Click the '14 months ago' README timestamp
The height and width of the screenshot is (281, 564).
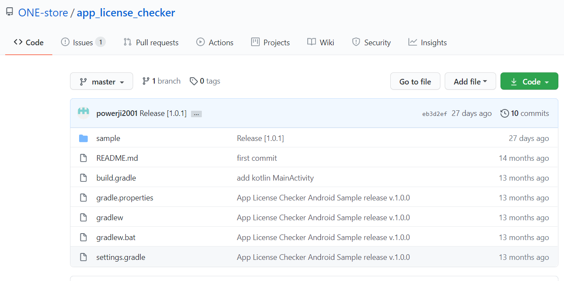(524, 158)
